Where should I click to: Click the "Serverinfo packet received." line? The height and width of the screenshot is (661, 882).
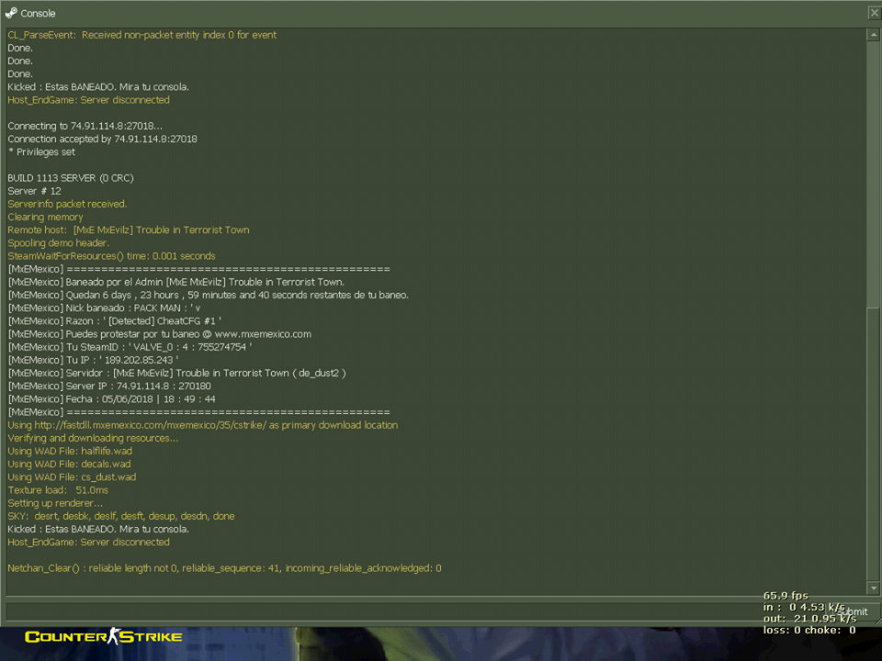(x=67, y=204)
